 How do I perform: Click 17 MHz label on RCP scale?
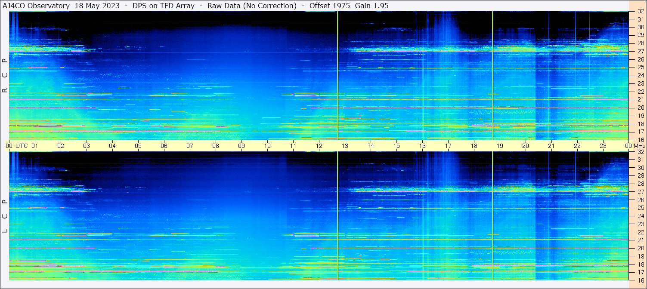[640, 132]
